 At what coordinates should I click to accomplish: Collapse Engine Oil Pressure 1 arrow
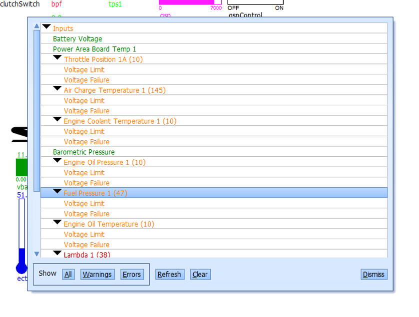point(57,161)
